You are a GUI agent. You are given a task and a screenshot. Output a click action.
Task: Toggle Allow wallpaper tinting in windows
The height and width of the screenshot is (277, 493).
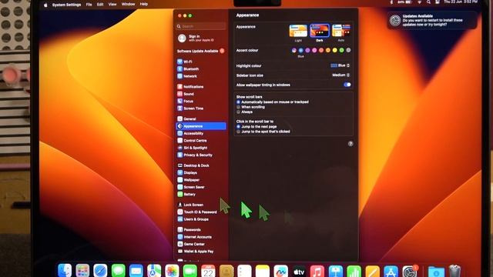(x=347, y=85)
